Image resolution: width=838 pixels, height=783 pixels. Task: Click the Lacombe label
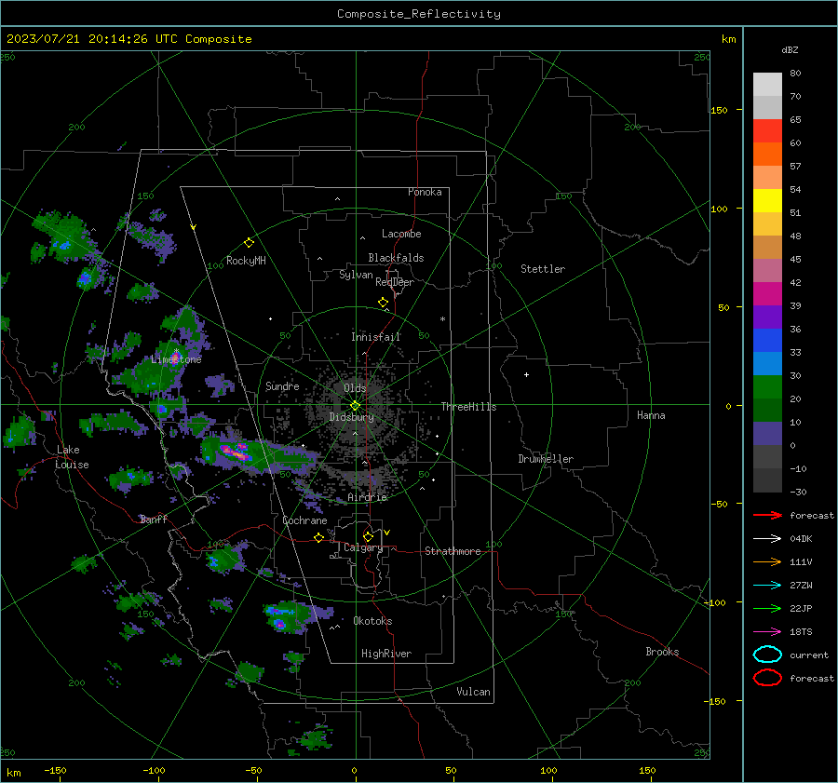[401, 234]
